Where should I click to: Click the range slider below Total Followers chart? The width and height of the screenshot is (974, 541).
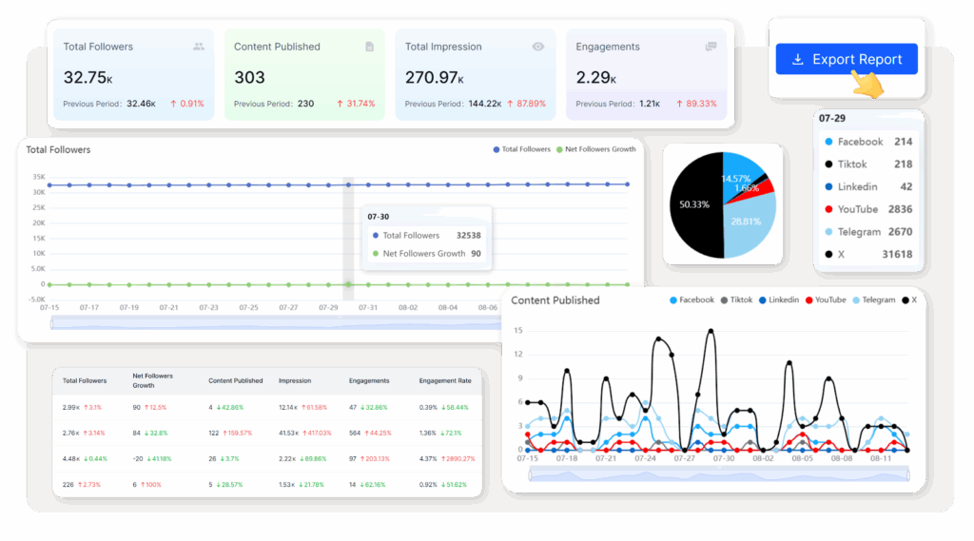coord(276,323)
